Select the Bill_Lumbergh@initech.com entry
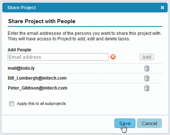Screen dimensions: 170x135 coord(37,78)
